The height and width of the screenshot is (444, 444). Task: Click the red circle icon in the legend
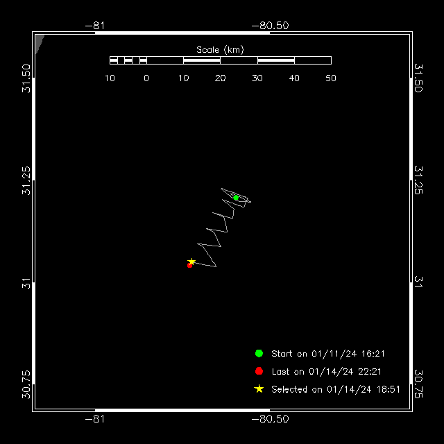(x=259, y=371)
